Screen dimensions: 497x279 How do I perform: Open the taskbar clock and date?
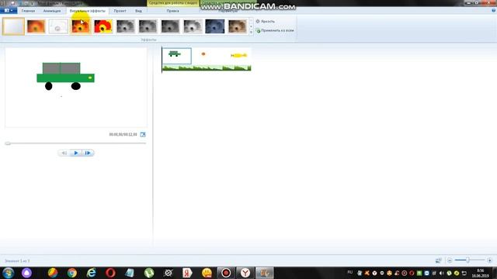point(481,273)
